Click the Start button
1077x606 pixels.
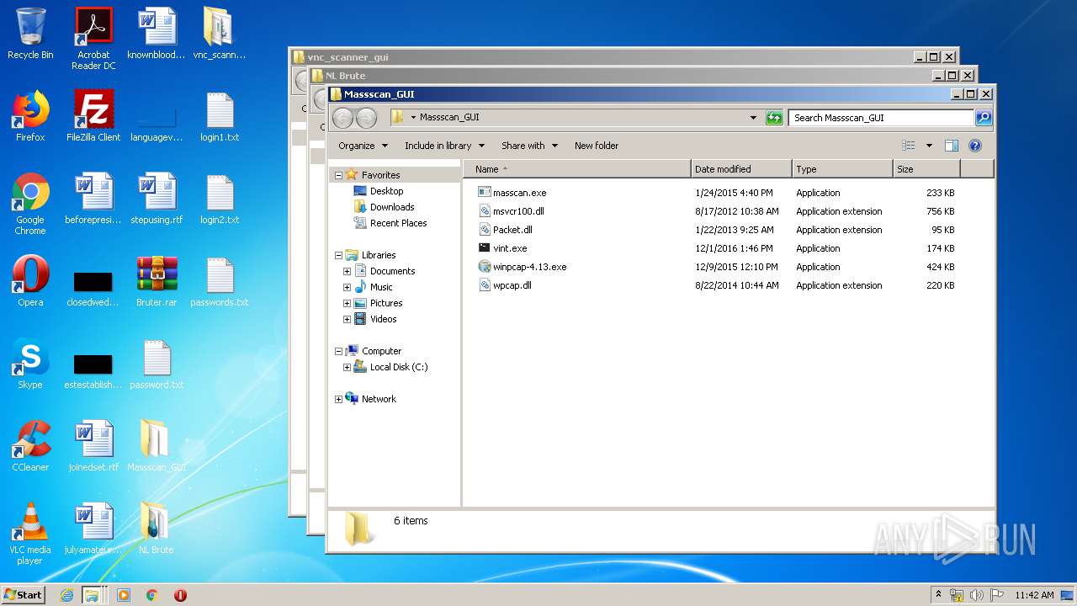coord(24,595)
